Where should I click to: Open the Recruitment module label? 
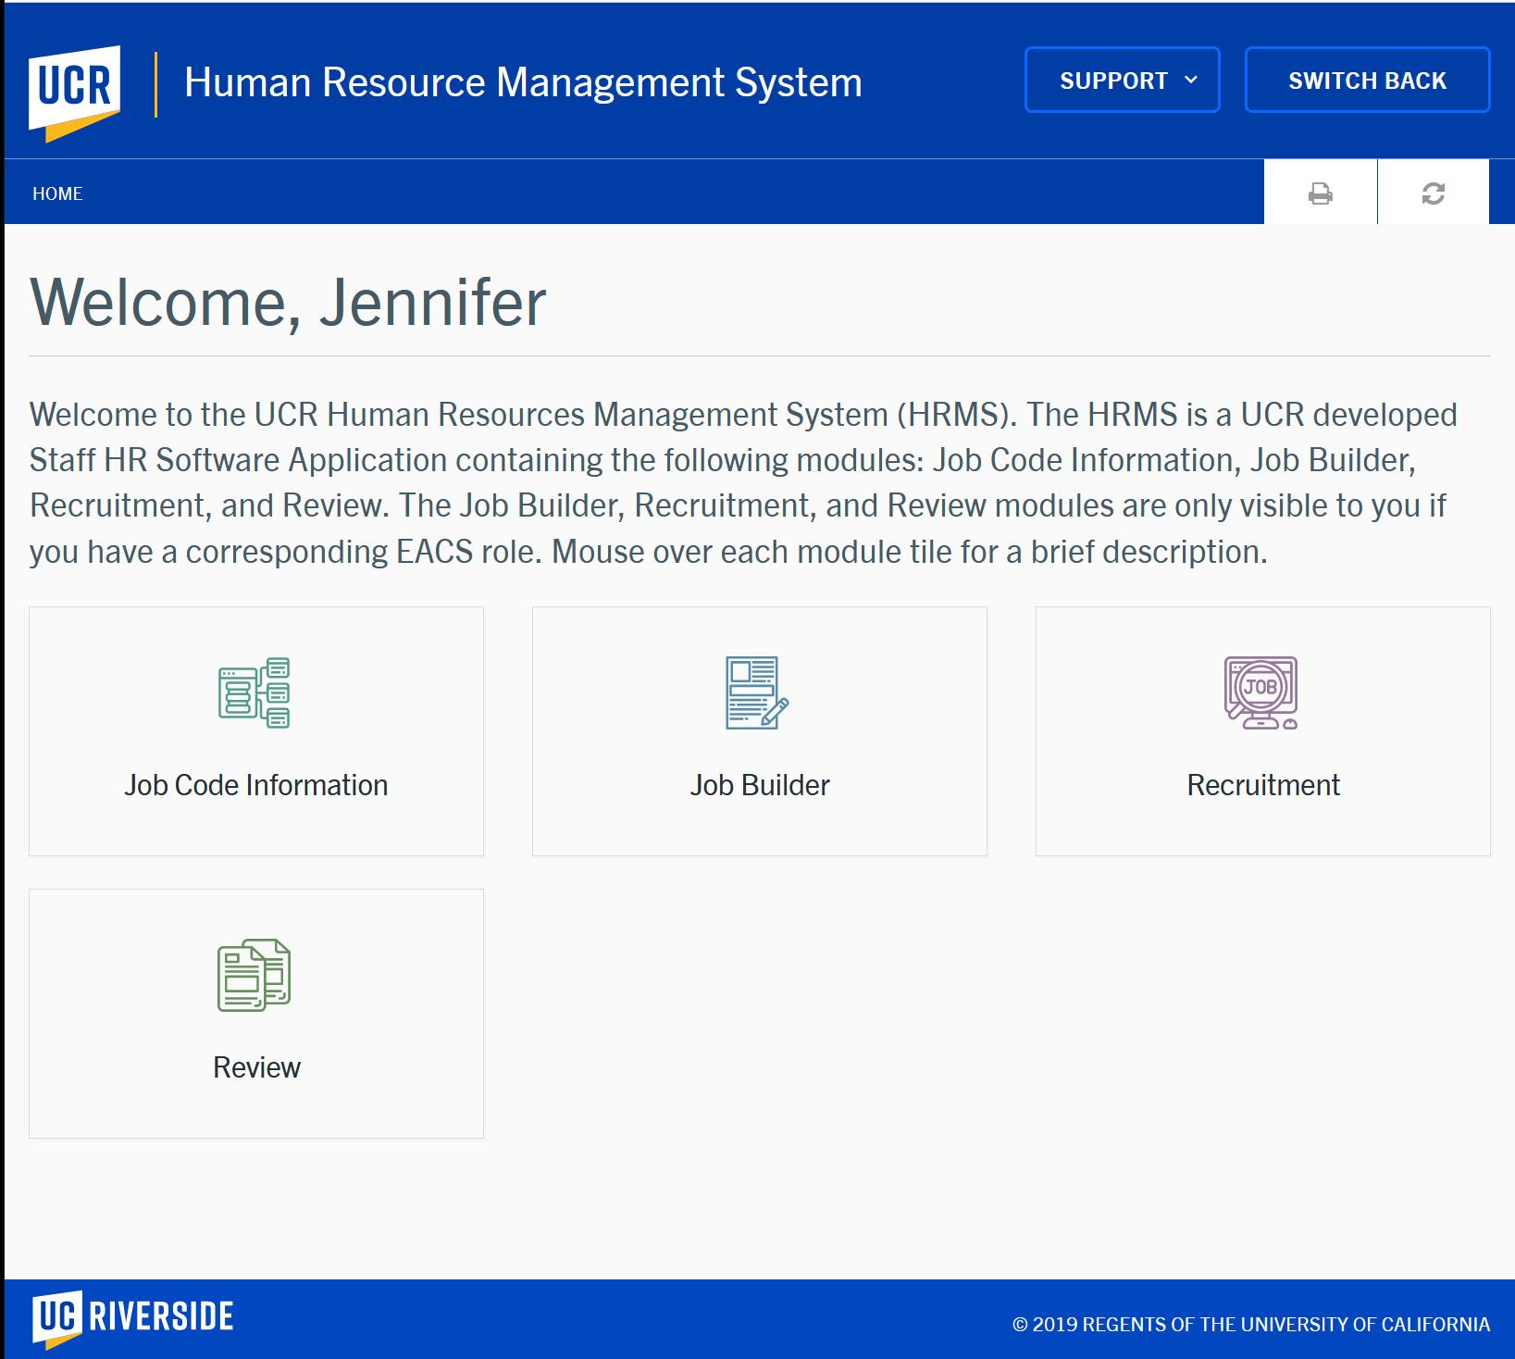click(1262, 785)
